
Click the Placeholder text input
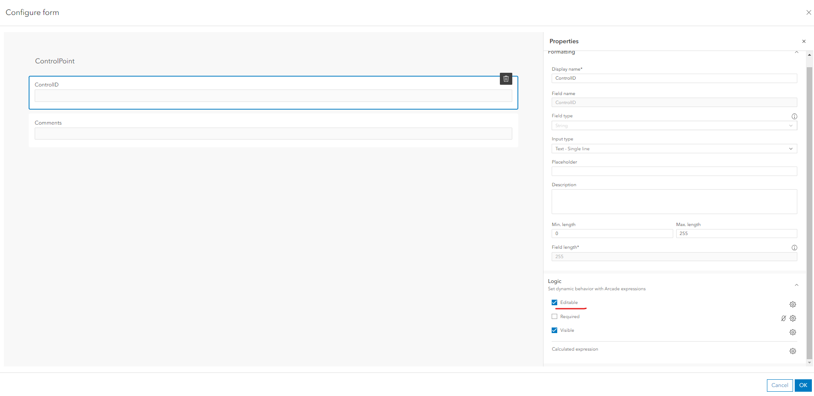674,171
